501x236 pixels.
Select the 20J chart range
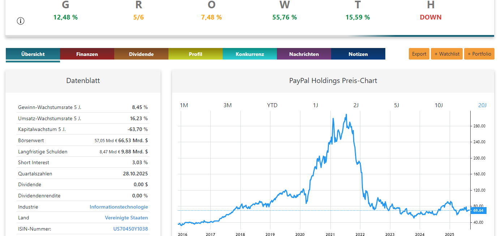(483, 105)
